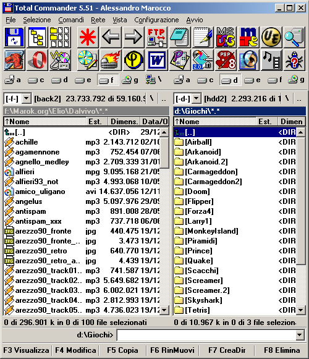Open network neighborhood backslash drive button
Image resolution: width=309 pixels, height=359 pixels.
(154, 80)
